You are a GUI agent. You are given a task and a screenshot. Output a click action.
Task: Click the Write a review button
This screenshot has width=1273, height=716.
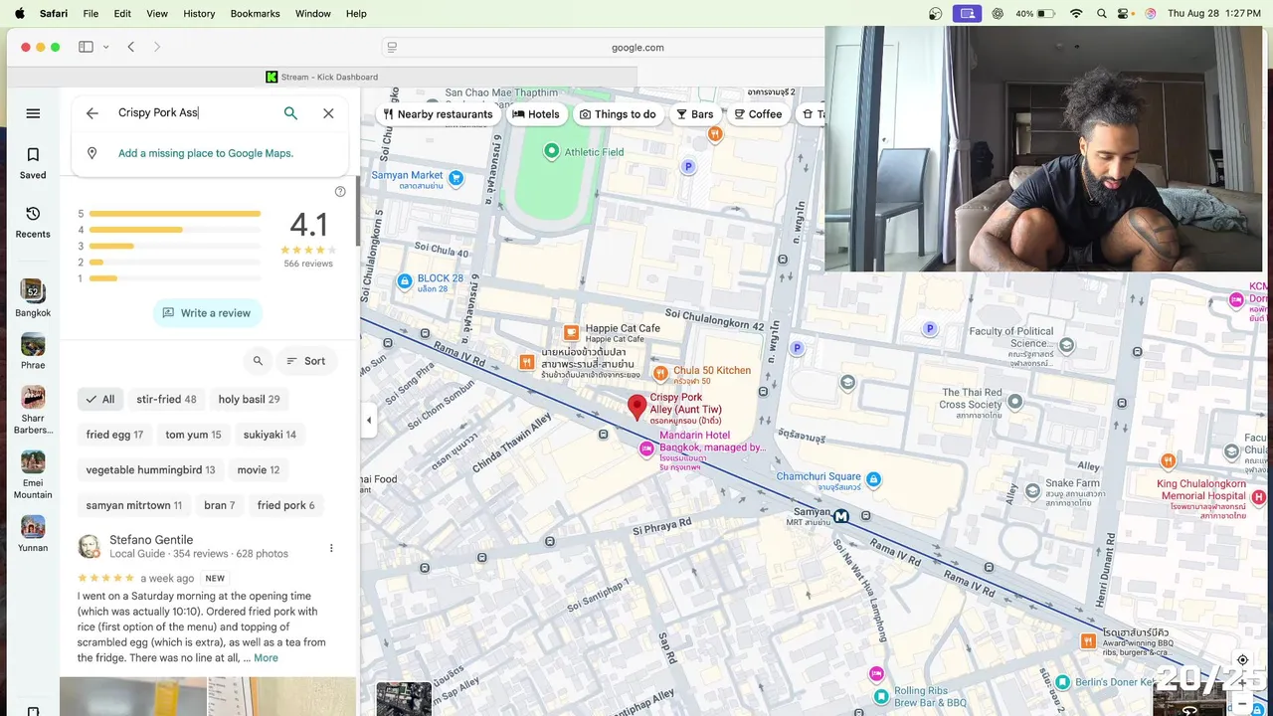(x=208, y=313)
